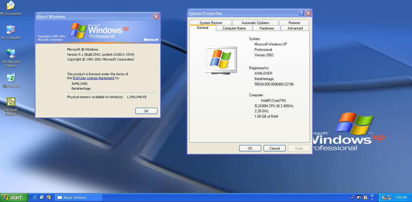
Task: Click the Registered to label
Action: pyautogui.click(x=259, y=68)
